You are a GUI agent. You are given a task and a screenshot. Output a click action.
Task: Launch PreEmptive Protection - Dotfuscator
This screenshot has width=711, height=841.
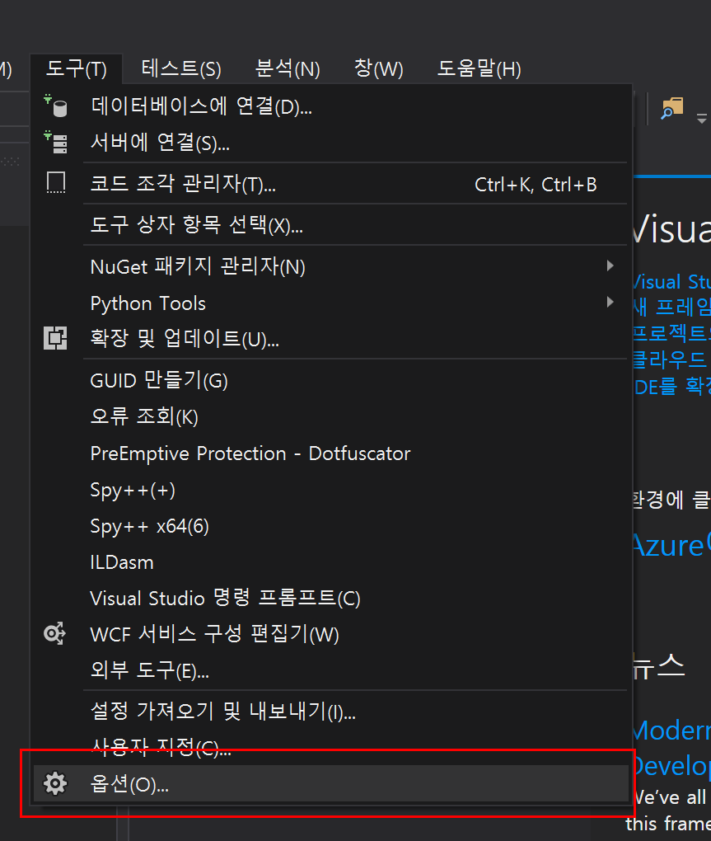[x=330, y=453]
